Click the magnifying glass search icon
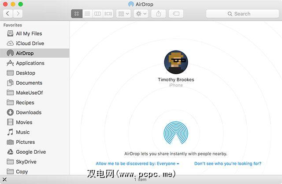Viewport: 282px width, 184px height. click(x=230, y=14)
